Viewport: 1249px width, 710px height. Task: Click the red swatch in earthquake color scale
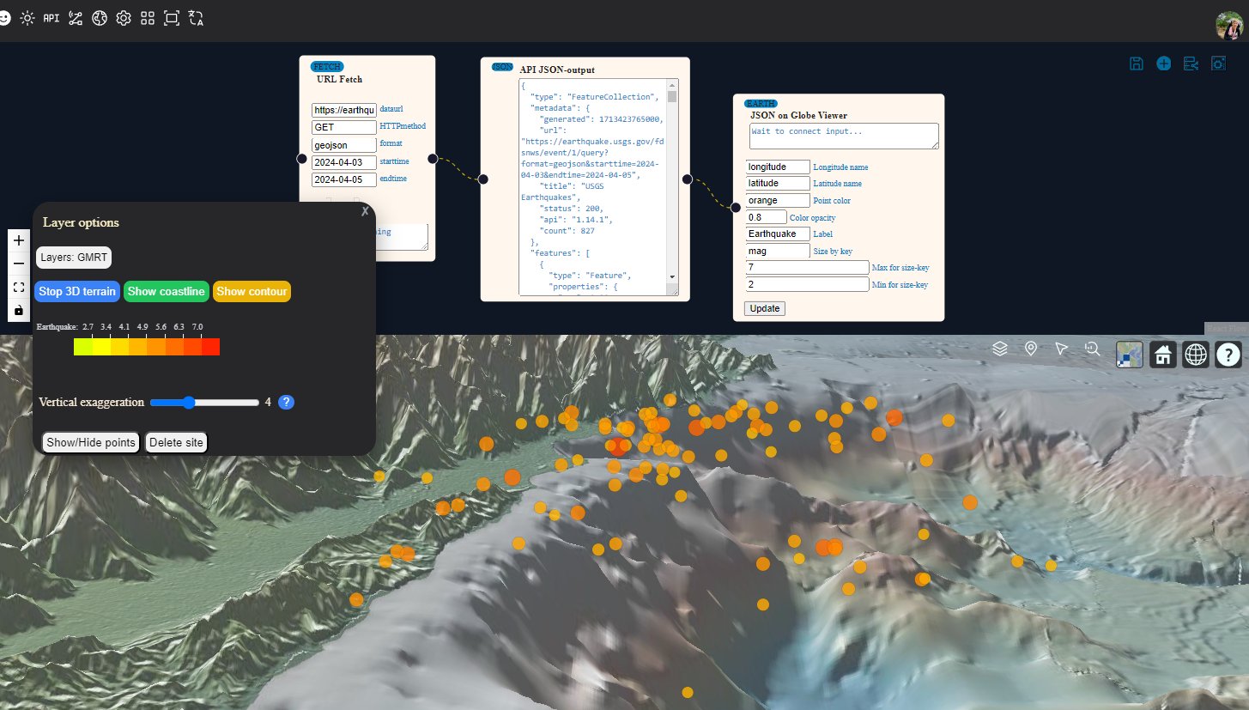click(x=210, y=347)
